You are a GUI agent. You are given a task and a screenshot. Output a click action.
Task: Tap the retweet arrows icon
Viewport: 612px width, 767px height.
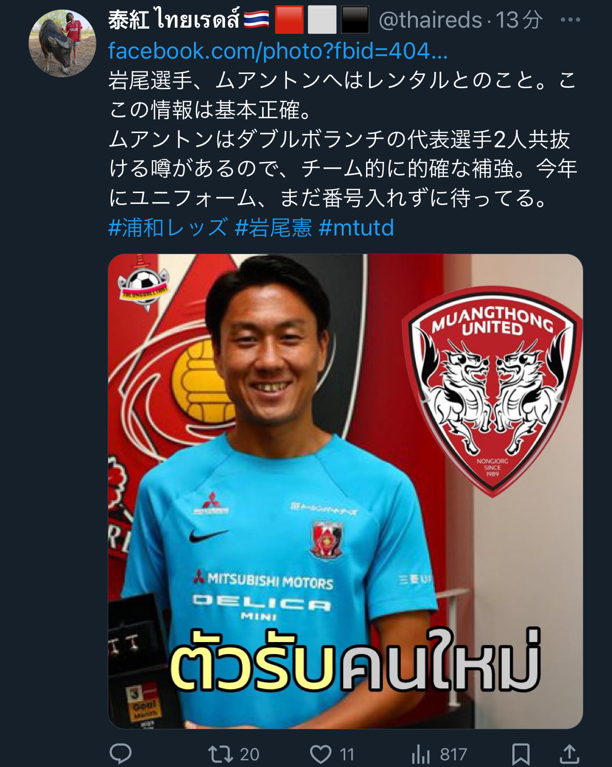pyautogui.click(x=221, y=754)
